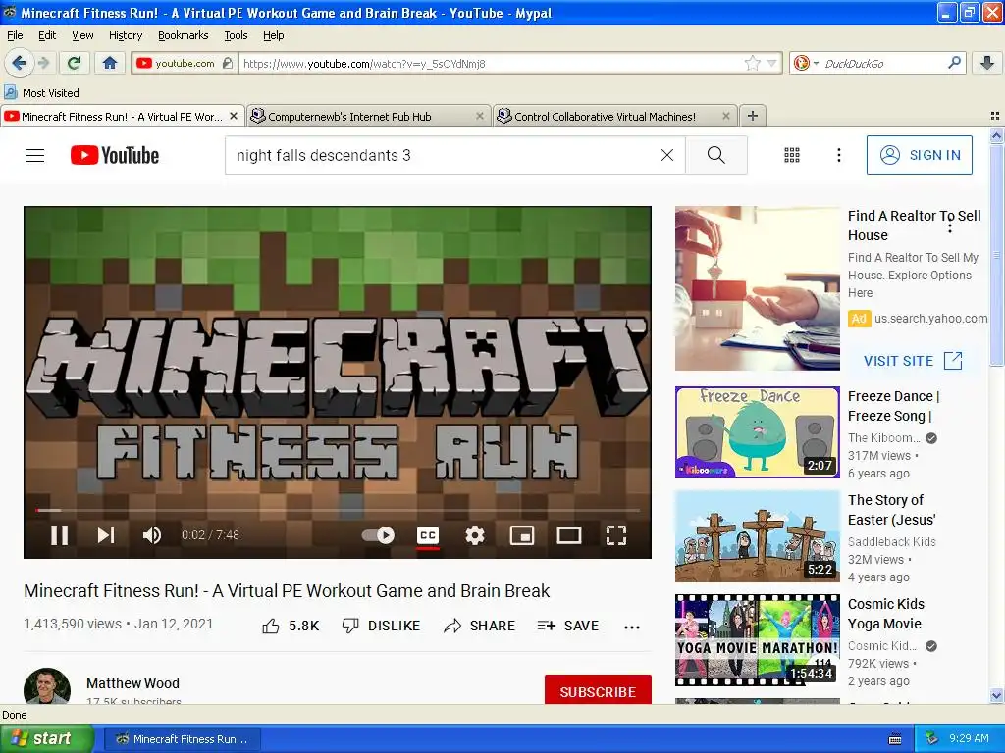Open the browser Home page icon
This screenshot has width=1005, height=753.
pyautogui.click(x=110, y=63)
